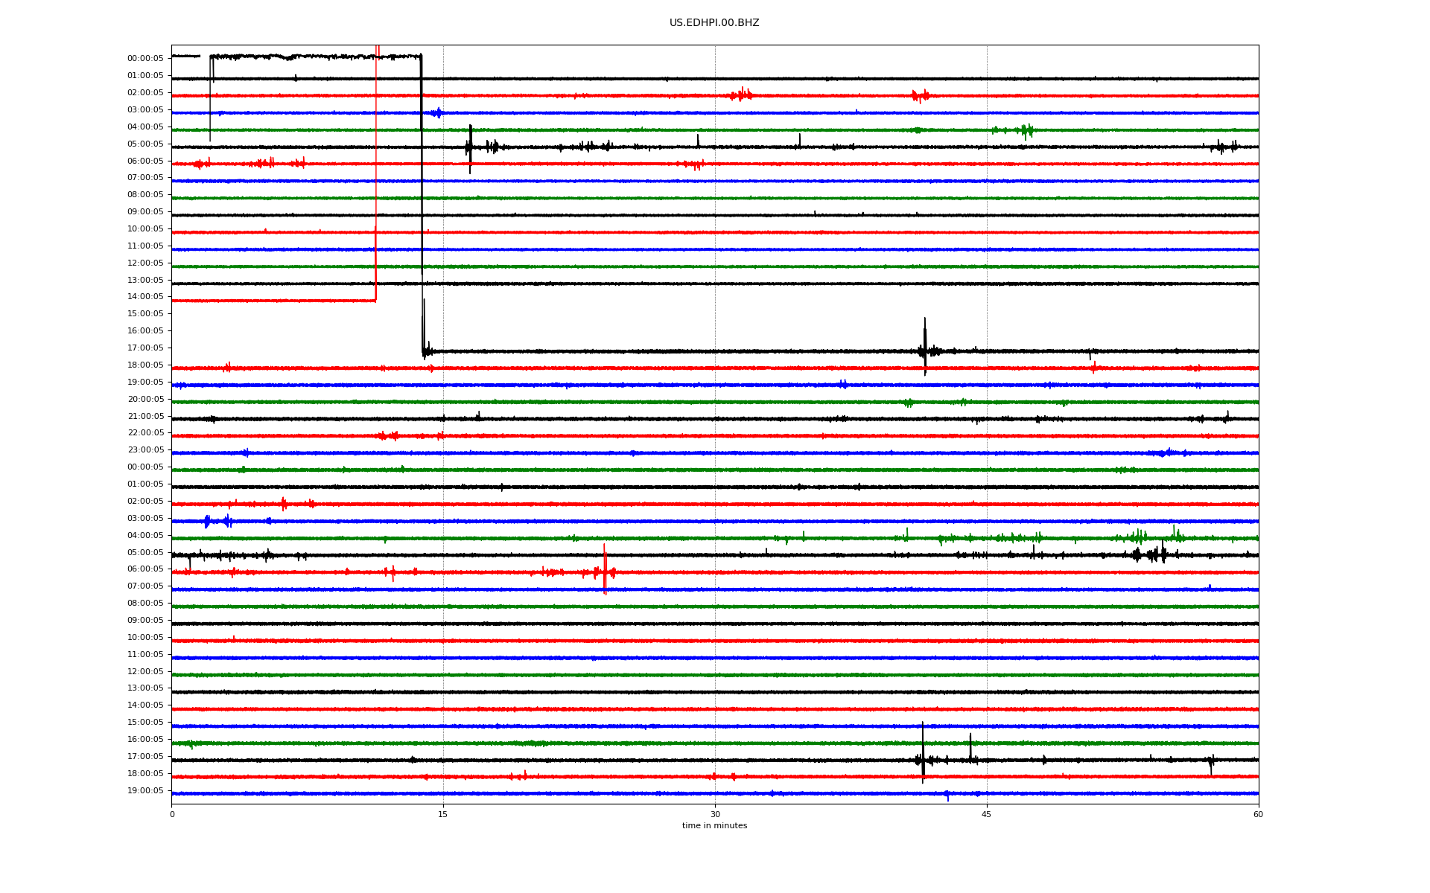Click the x-axis tick label 0

coord(172,814)
